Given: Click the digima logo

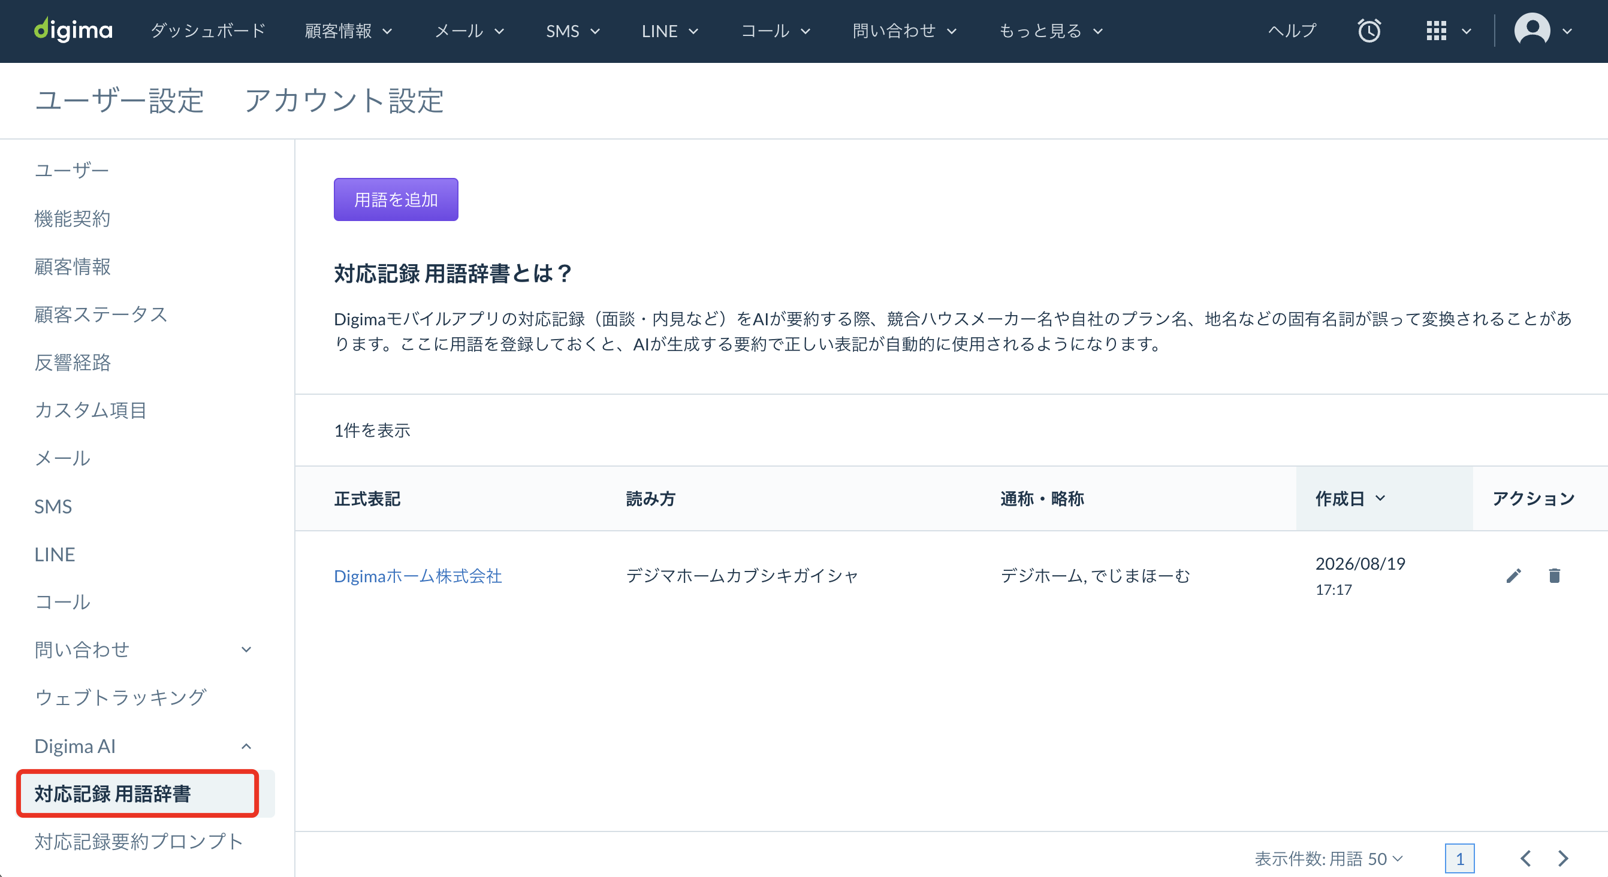Looking at the screenshot, I should (x=73, y=30).
